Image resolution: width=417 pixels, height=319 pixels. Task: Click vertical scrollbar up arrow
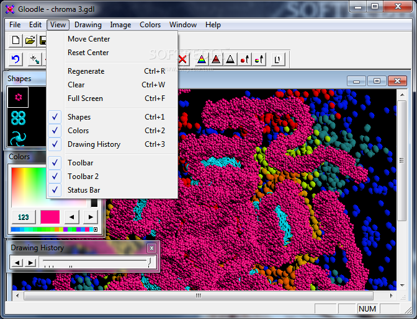[402, 95]
